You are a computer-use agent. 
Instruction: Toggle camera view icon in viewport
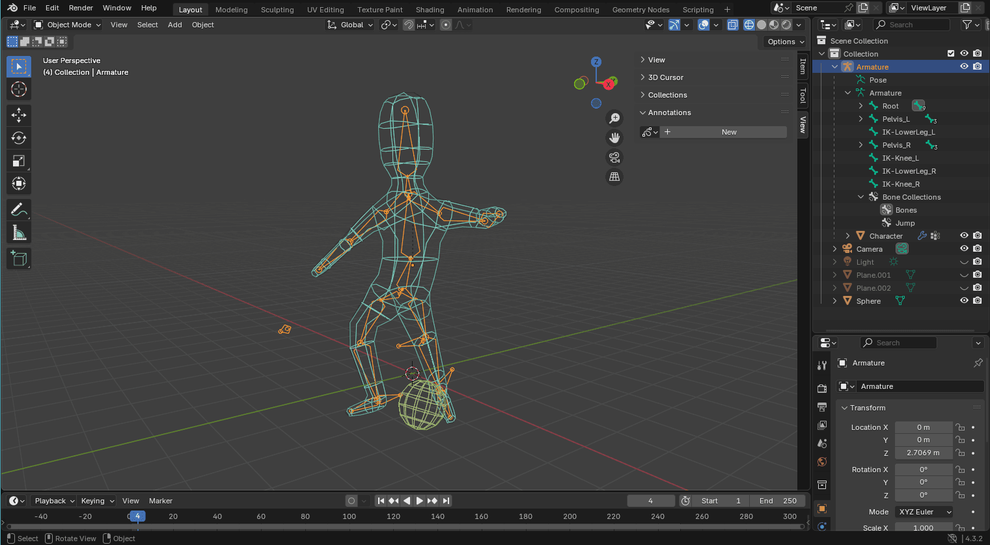[x=614, y=157]
